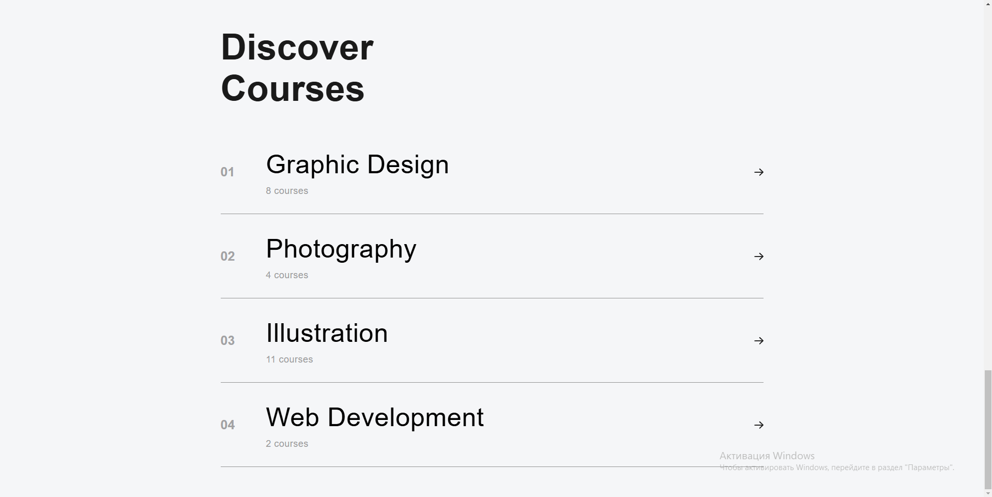Click the number 02 list marker
Image resolution: width=992 pixels, height=497 pixels.
[x=227, y=257]
